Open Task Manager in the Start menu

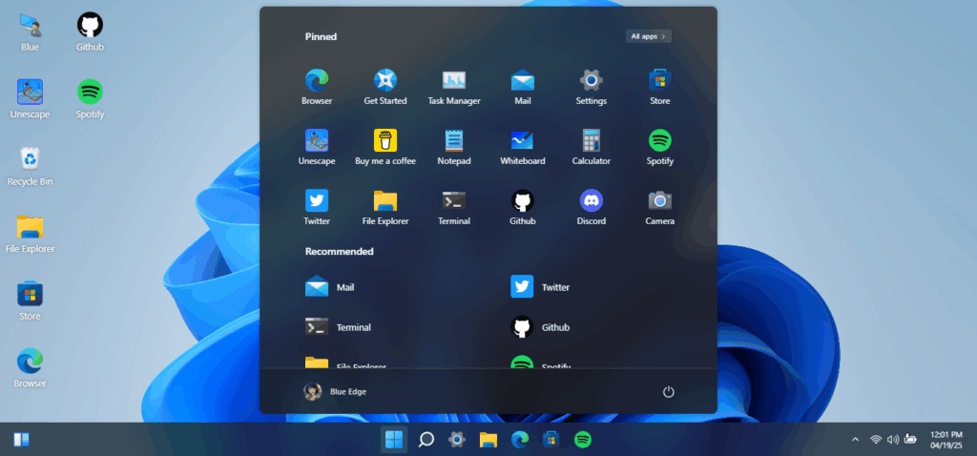pos(453,87)
